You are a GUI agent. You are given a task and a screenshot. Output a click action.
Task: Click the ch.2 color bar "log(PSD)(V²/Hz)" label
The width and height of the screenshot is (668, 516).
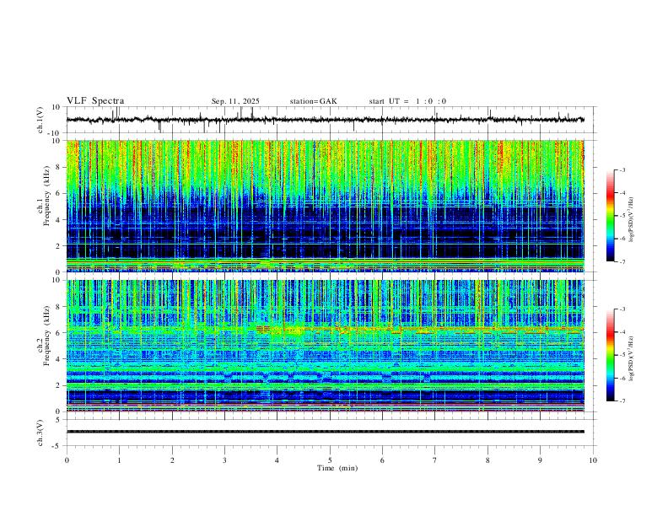[631, 359]
